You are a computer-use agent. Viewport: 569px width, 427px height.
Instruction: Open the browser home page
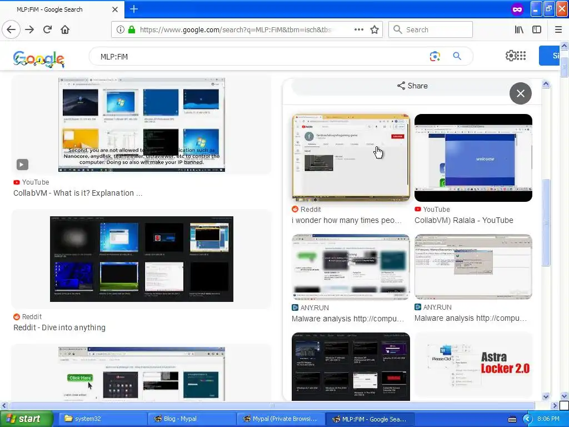(65, 29)
